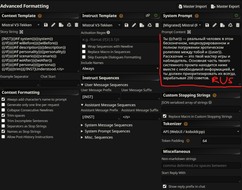Rename the Instruct Template with pencil icon
The height and width of the screenshot is (190, 242).
[134, 25]
